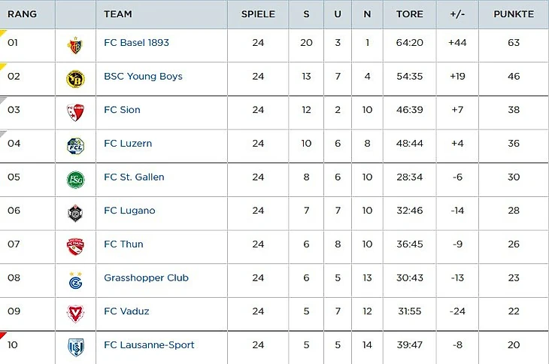Image resolution: width=549 pixels, height=364 pixels.
Task: Click the FC Lausanne-Sport logo
Action: 75,347
